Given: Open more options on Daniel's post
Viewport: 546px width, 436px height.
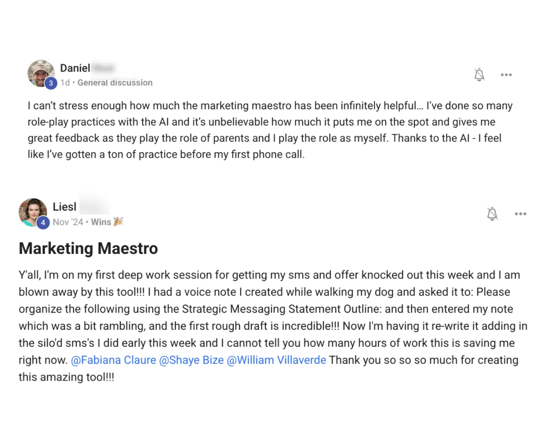Looking at the screenshot, I should pyautogui.click(x=506, y=75).
